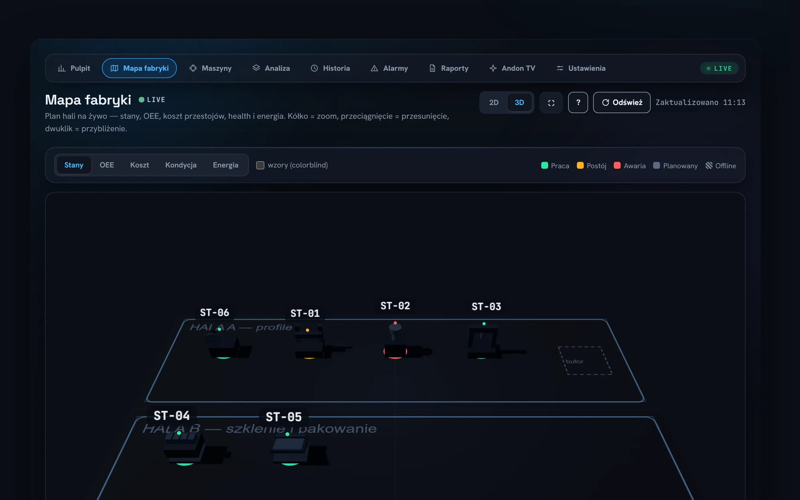Viewport: 800px width, 500px height.
Task: Click the LIVE status badge in navigation bar
Action: pyautogui.click(x=719, y=68)
